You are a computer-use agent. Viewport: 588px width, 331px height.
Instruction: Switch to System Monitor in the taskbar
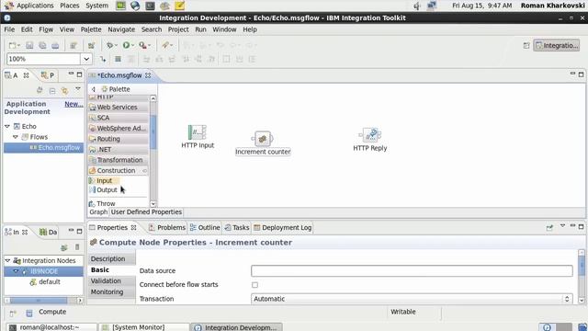pos(143,327)
